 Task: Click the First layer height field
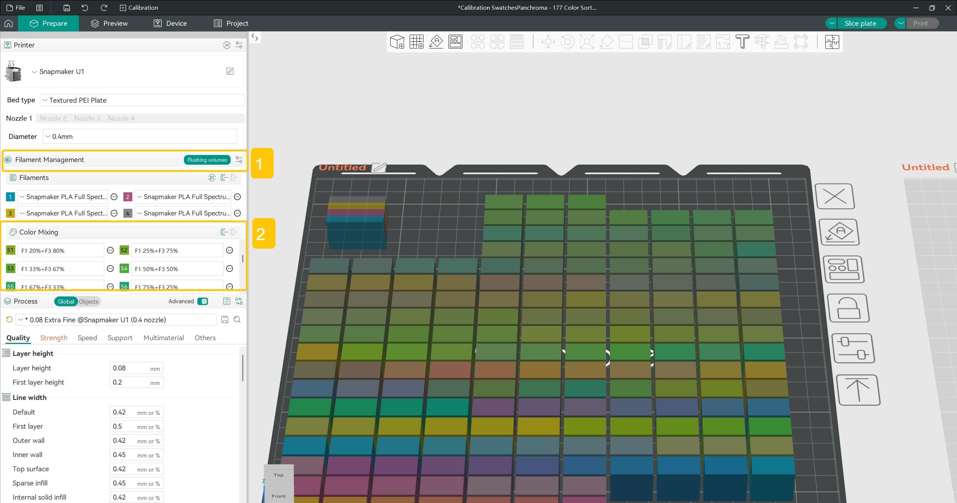tap(136, 382)
